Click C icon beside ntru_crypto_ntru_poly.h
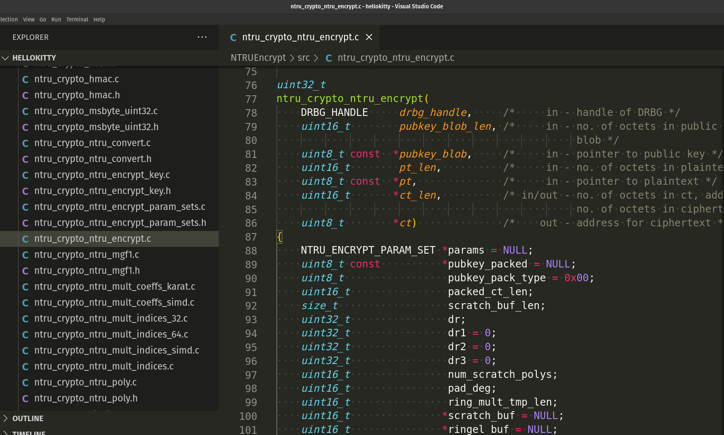This screenshot has height=435, width=724. [x=25, y=398]
